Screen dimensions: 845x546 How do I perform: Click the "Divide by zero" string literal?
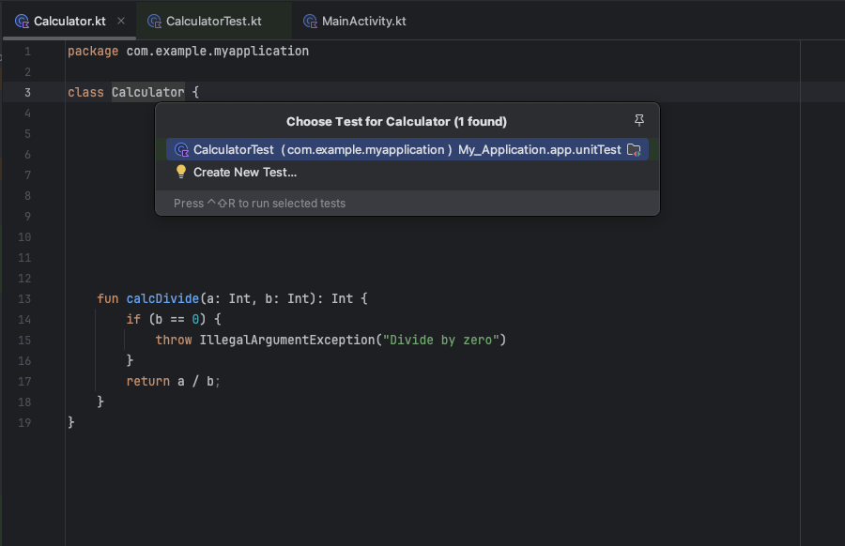click(x=441, y=341)
